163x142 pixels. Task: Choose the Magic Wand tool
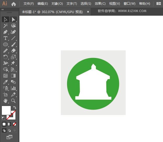pyautogui.click(x=6, y=26)
